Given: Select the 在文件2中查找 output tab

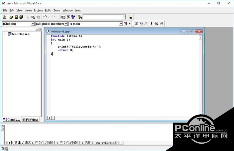Looking at the screenshot, I should click(x=70, y=143).
